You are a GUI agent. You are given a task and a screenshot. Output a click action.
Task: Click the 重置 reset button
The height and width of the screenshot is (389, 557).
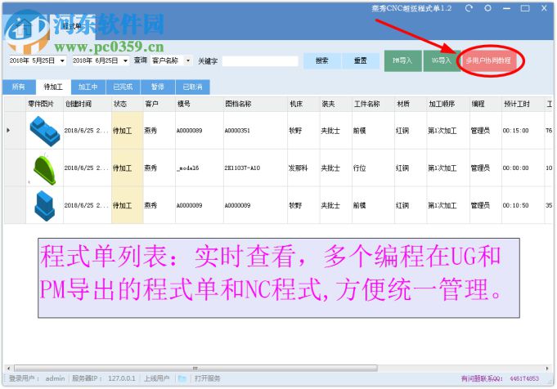click(x=360, y=60)
